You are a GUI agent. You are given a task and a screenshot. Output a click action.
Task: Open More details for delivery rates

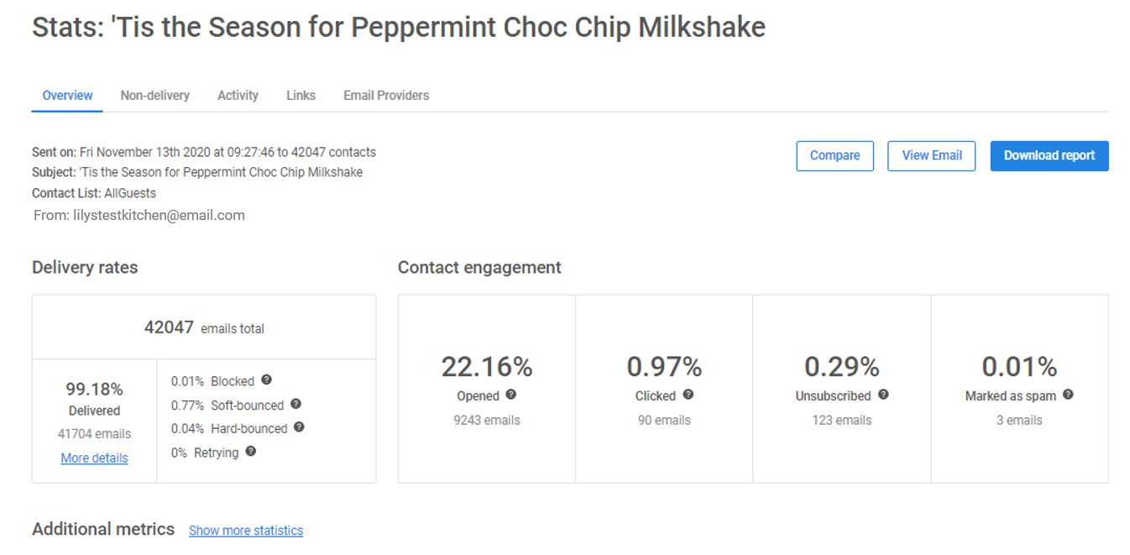point(94,458)
